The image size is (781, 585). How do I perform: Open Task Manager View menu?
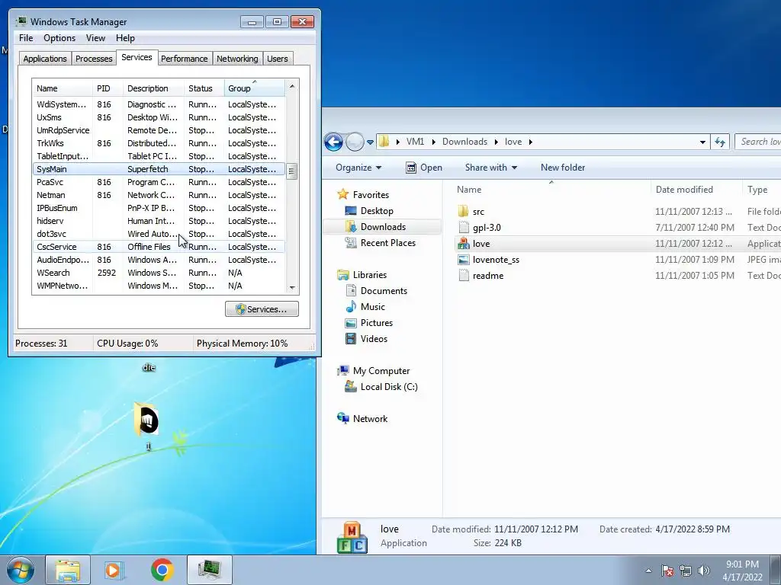95,38
